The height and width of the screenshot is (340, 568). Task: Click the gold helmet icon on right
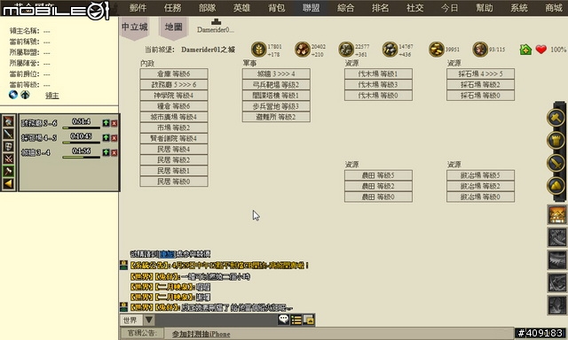[x=556, y=186]
